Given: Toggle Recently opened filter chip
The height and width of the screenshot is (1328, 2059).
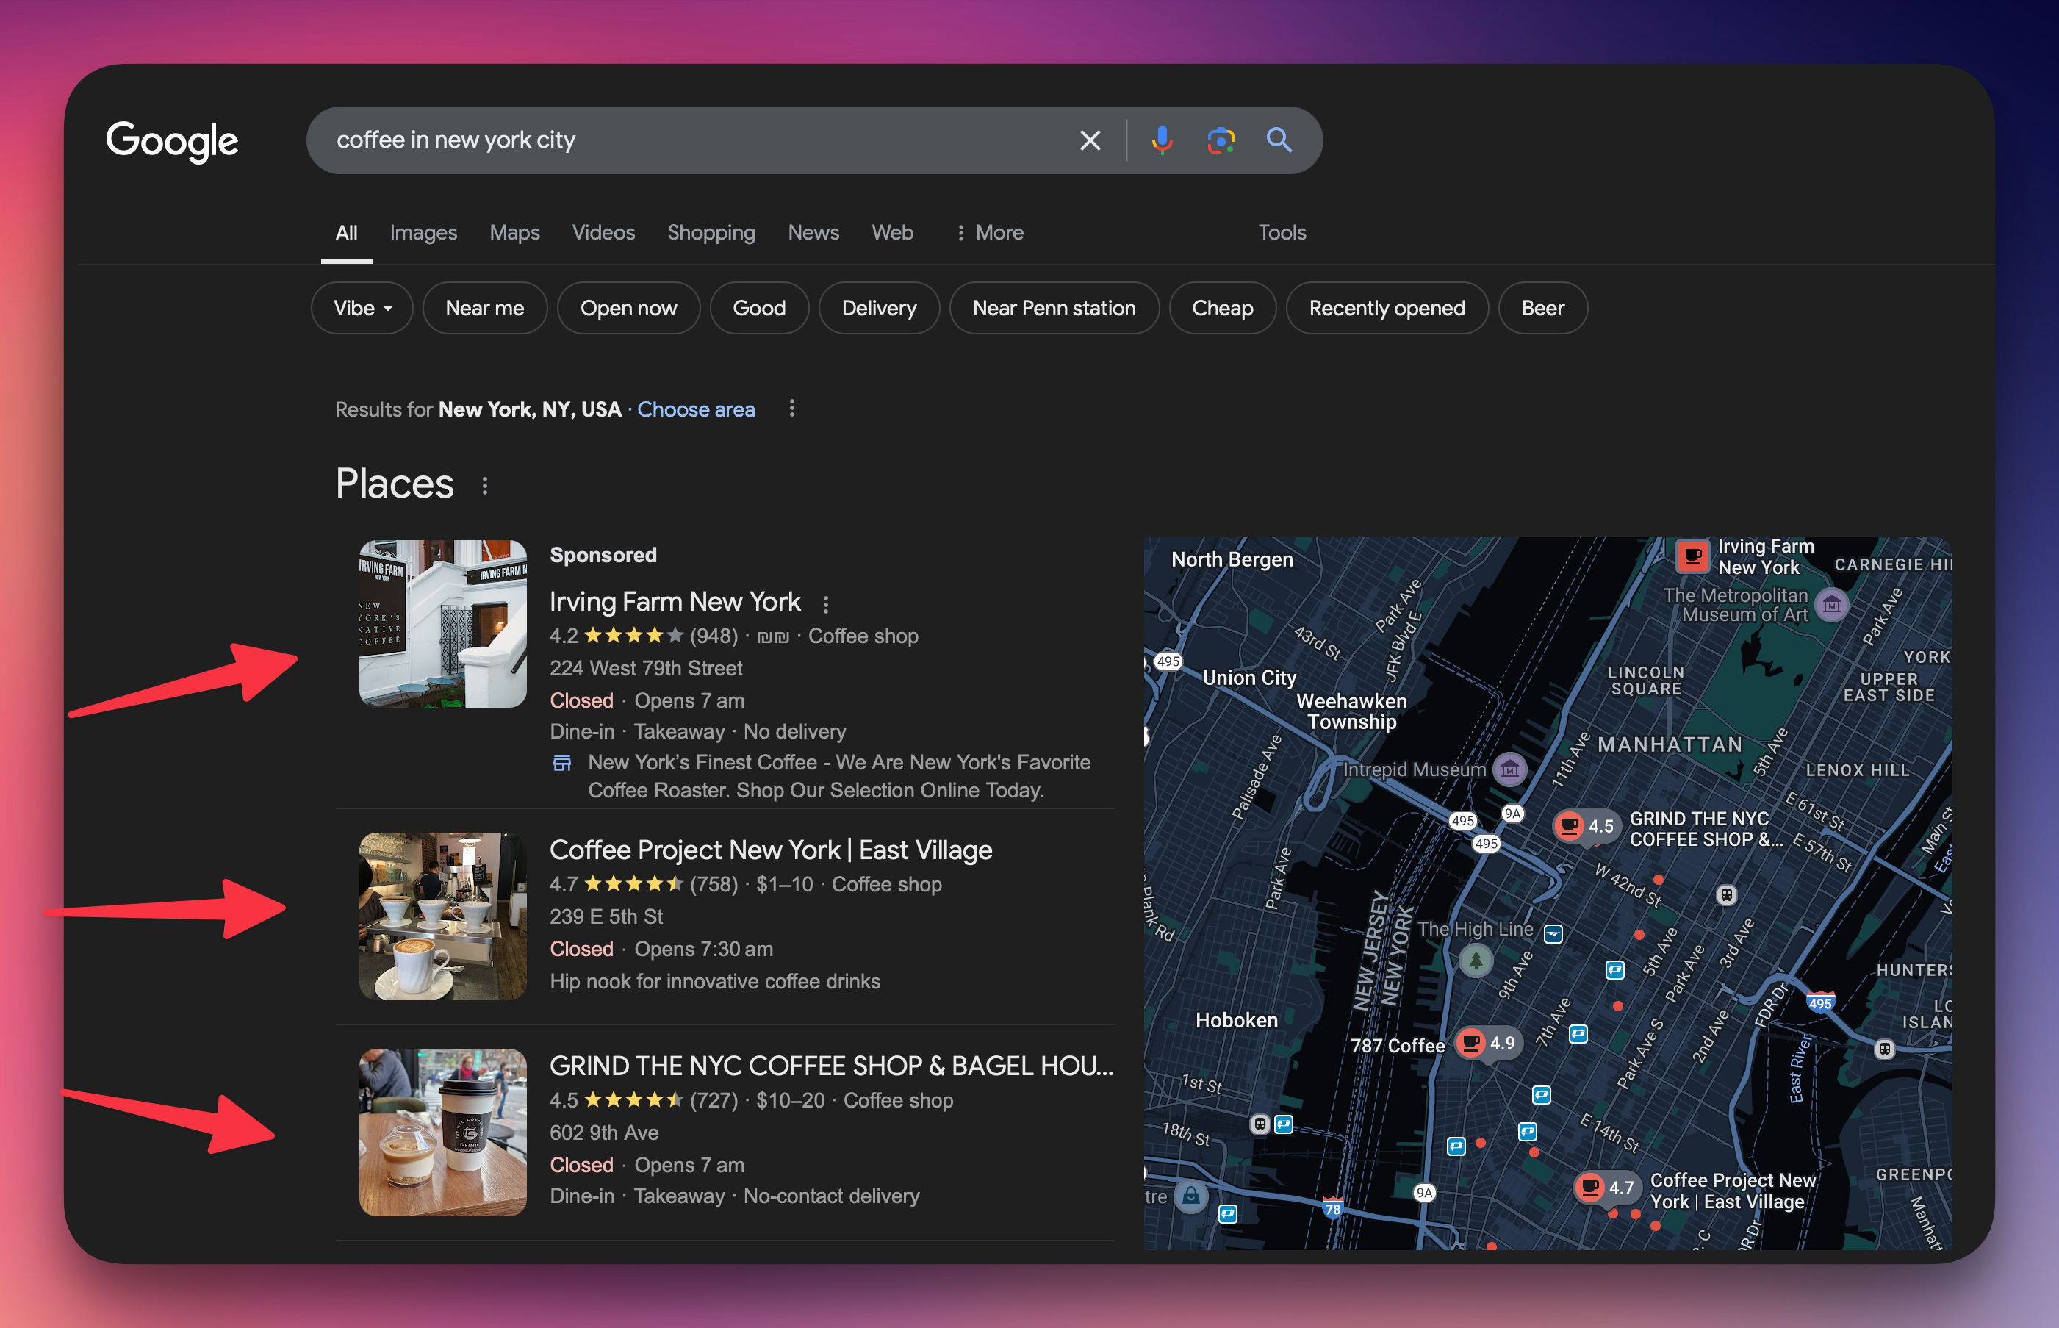Looking at the screenshot, I should coord(1387,308).
